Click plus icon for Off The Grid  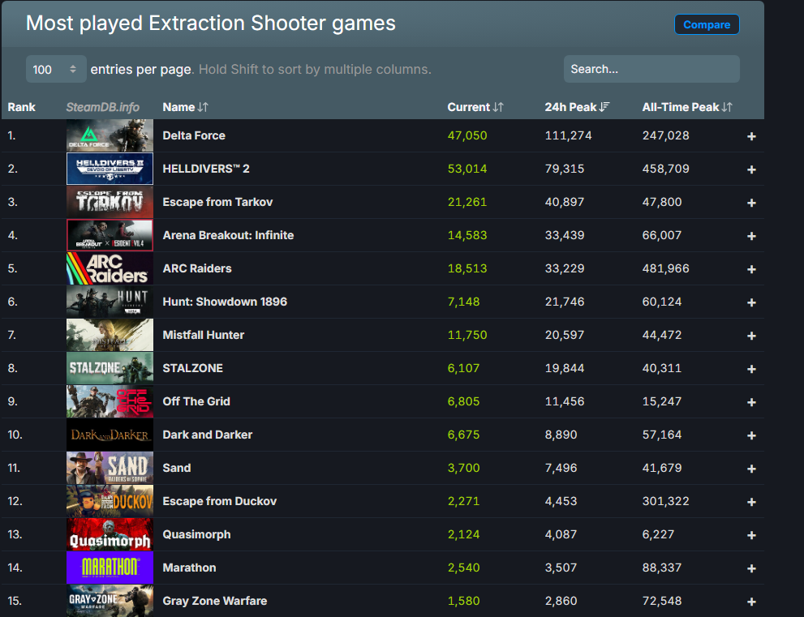[x=751, y=402]
